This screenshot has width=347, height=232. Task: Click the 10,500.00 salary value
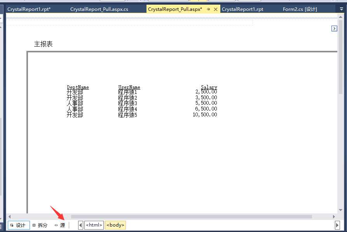click(x=205, y=114)
